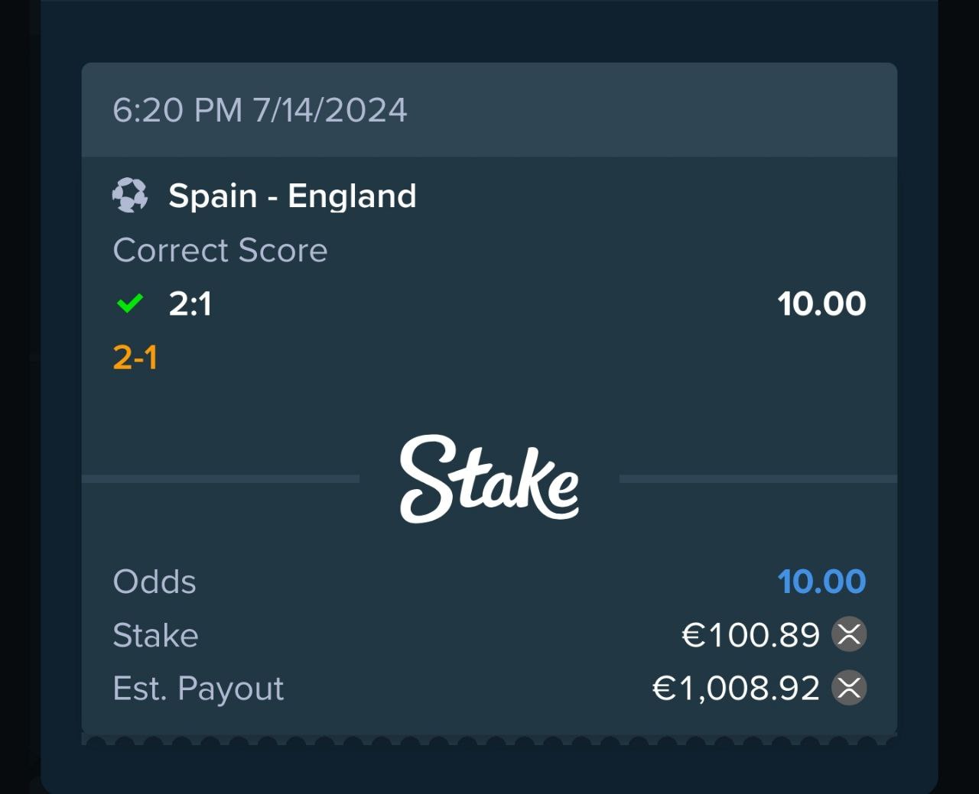Open the Spain - England match
This screenshot has height=794, width=979.
click(x=292, y=196)
